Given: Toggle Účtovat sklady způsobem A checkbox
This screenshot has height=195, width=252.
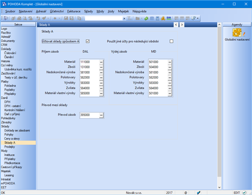Looking at the screenshot, I should [88, 41].
